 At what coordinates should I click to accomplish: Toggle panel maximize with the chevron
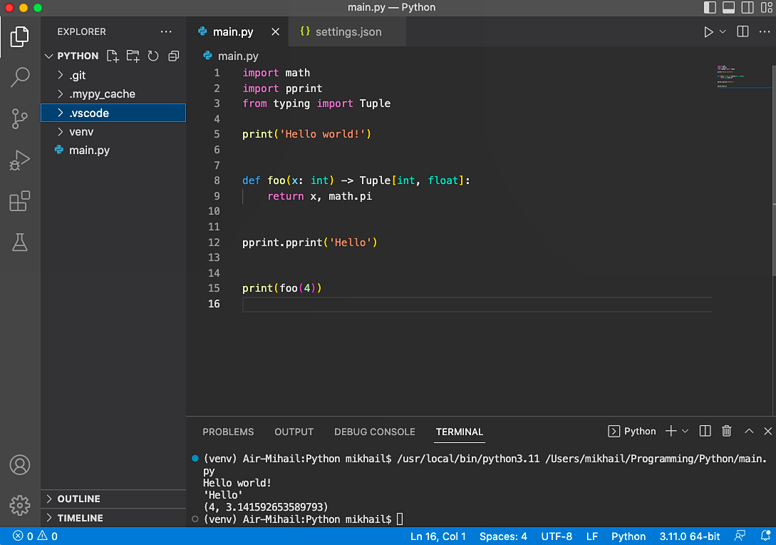coord(748,431)
